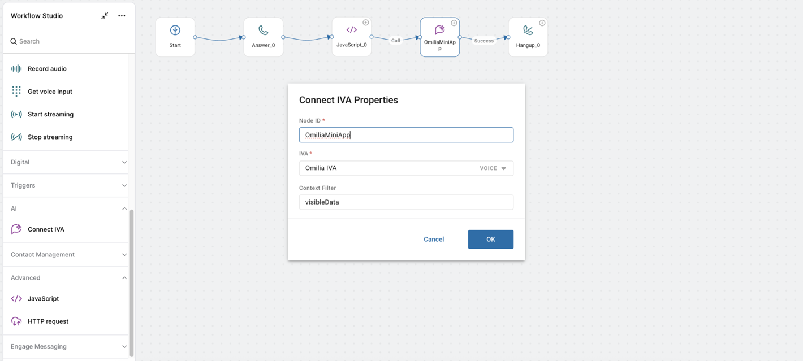The height and width of the screenshot is (361, 803).
Task: Cancel the Connect IVA Properties dialog
Action: [x=434, y=240]
